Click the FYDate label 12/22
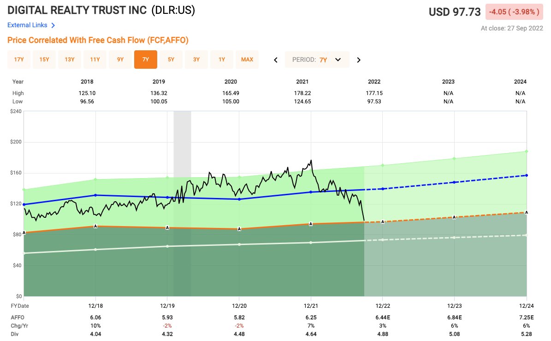 tap(383, 306)
